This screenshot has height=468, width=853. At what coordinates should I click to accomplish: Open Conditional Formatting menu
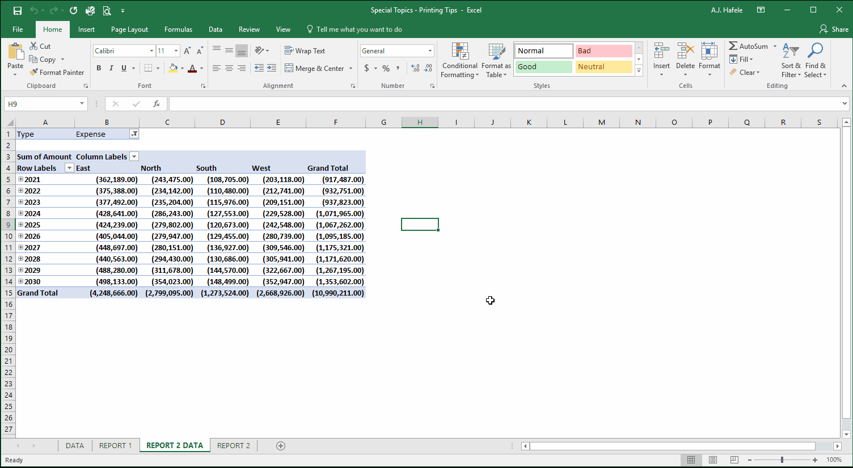coord(460,60)
